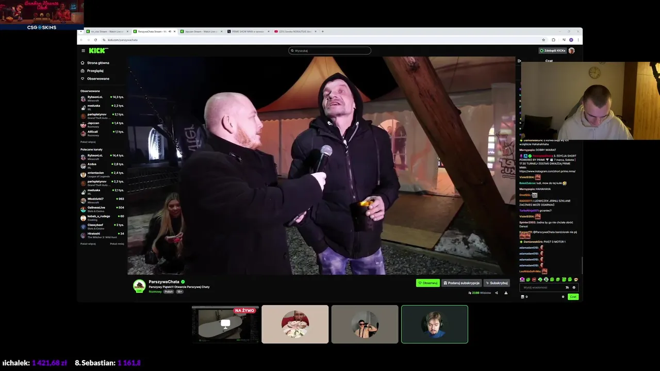Open Classybeef recommended channel

point(102,226)
